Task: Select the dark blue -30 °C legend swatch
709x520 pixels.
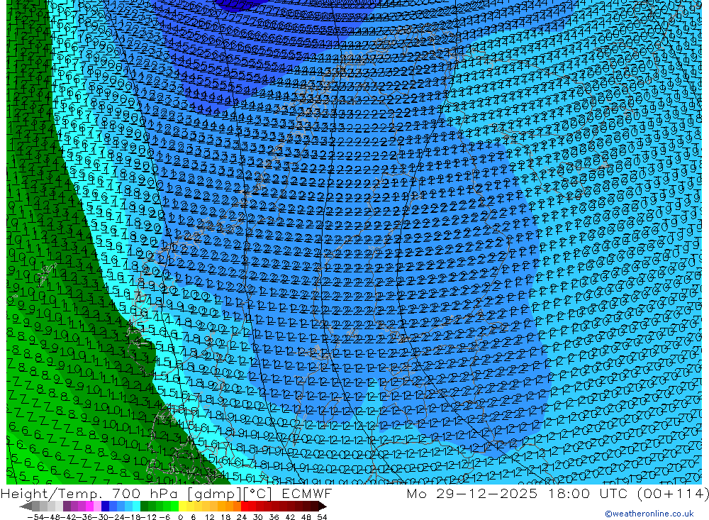Action: click(106, 506)
